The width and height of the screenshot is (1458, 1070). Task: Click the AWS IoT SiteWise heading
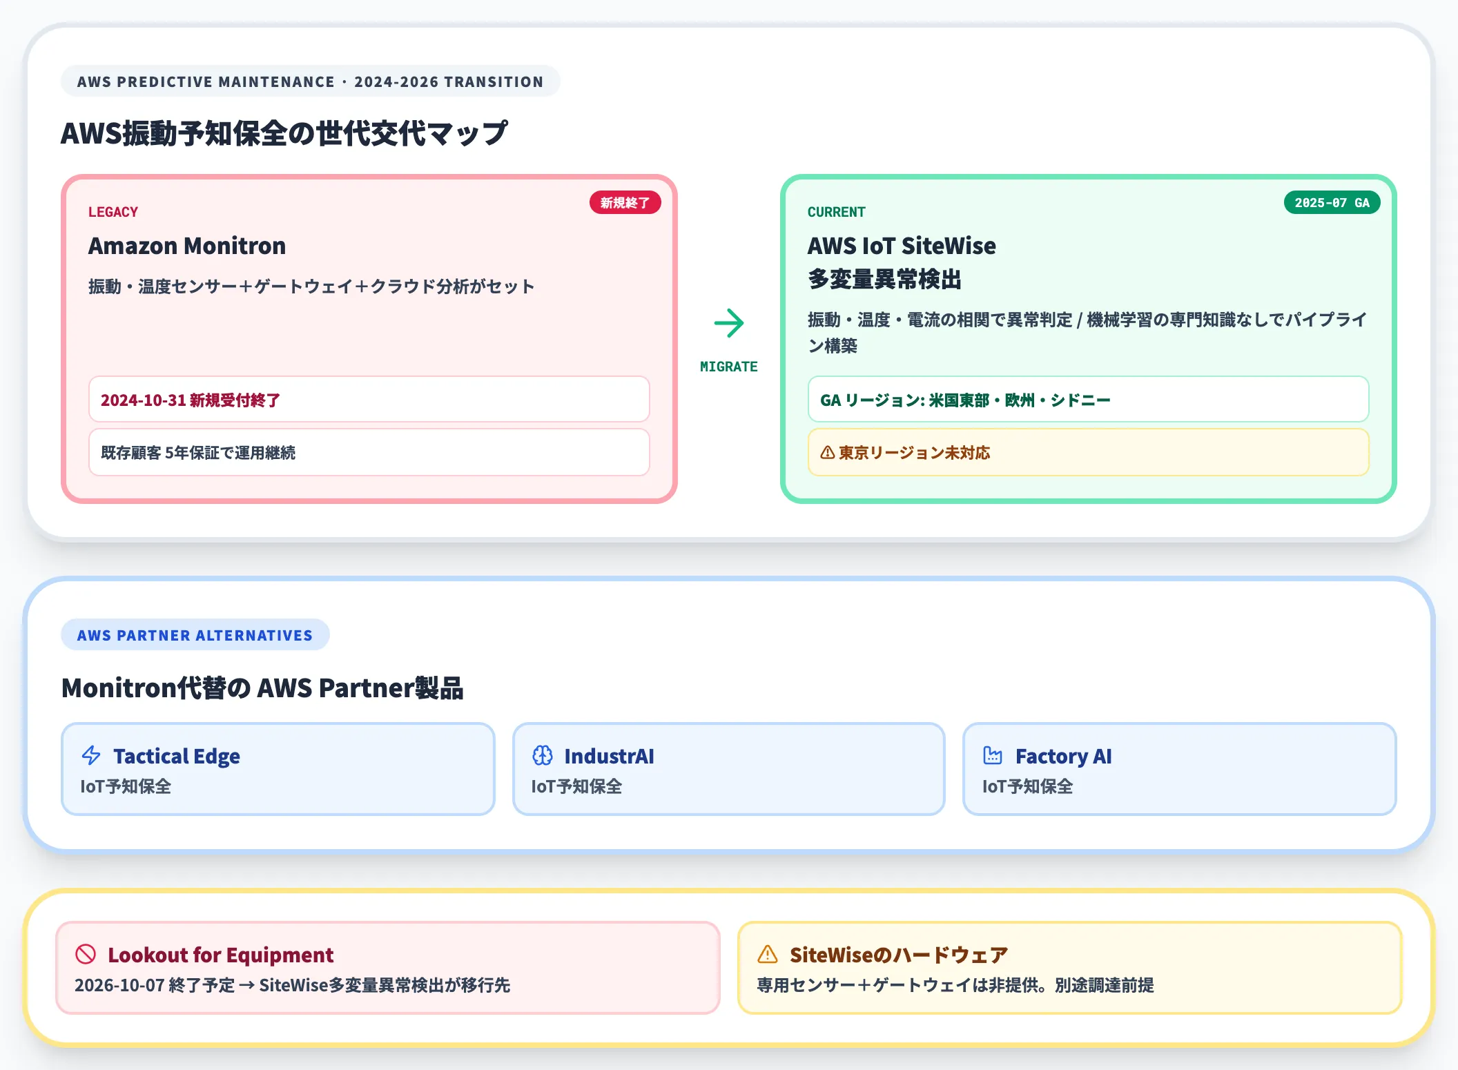(x=902, y=246)
